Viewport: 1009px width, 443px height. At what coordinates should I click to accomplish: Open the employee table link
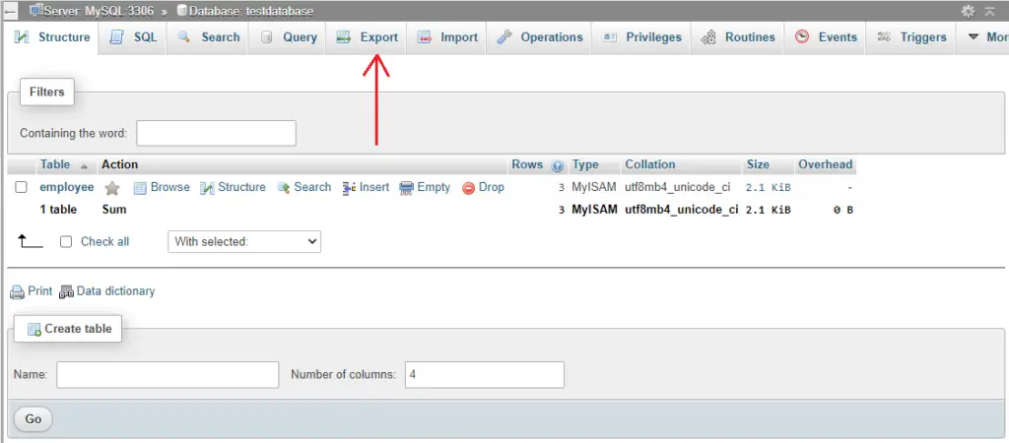[x=67, y=187]
